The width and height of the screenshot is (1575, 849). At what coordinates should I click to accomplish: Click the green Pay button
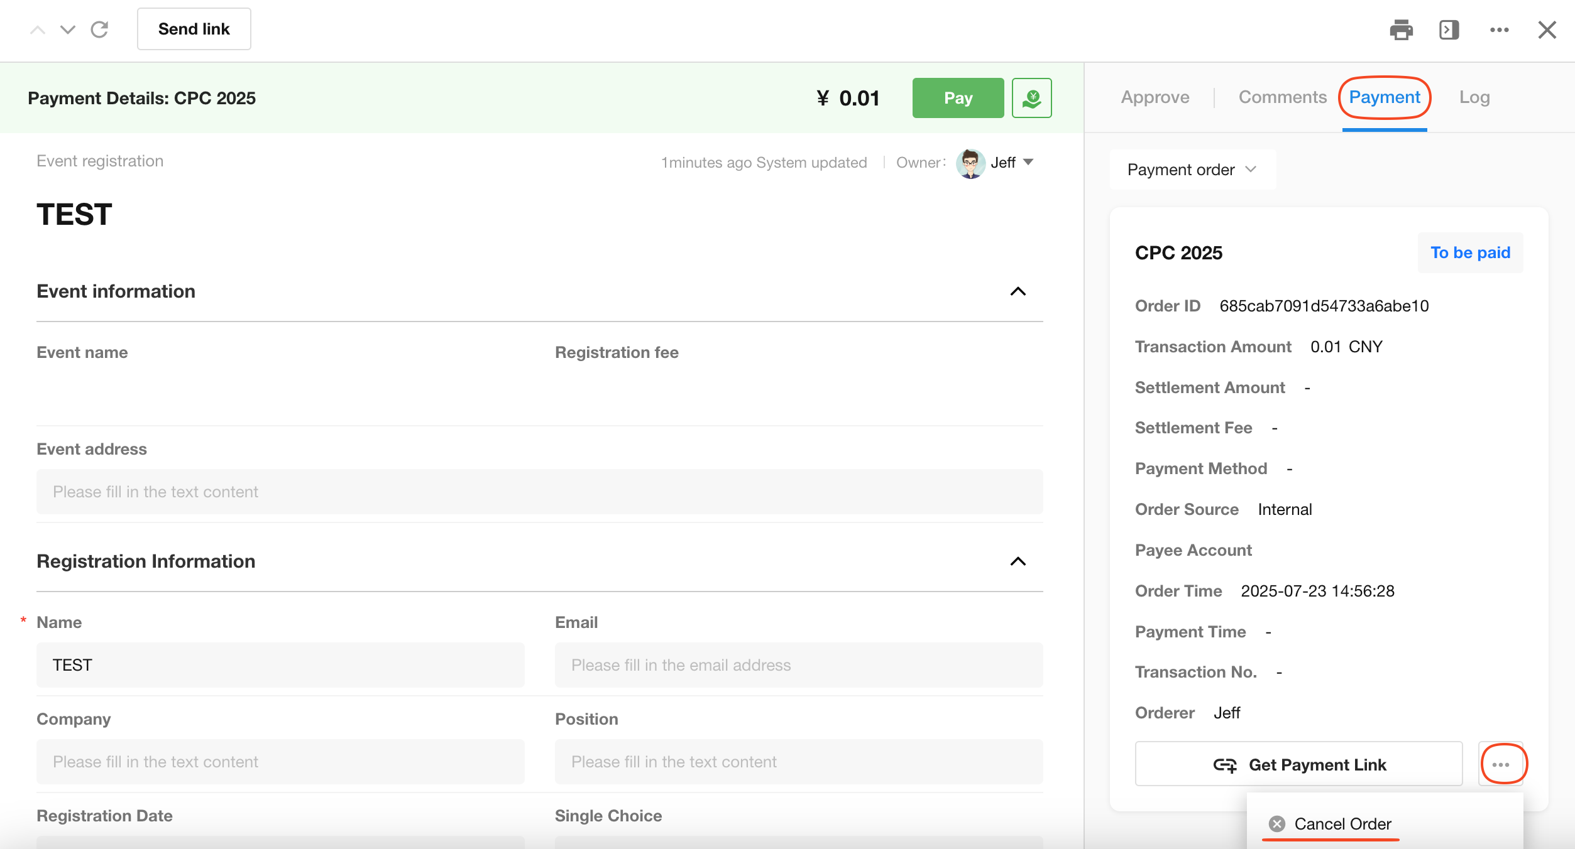[x=958, y=98]
